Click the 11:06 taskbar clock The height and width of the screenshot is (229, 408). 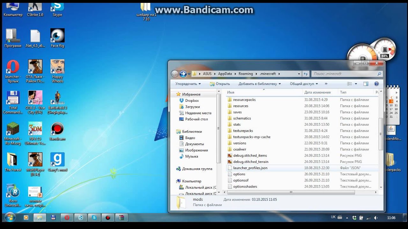[x=391, y=218]
